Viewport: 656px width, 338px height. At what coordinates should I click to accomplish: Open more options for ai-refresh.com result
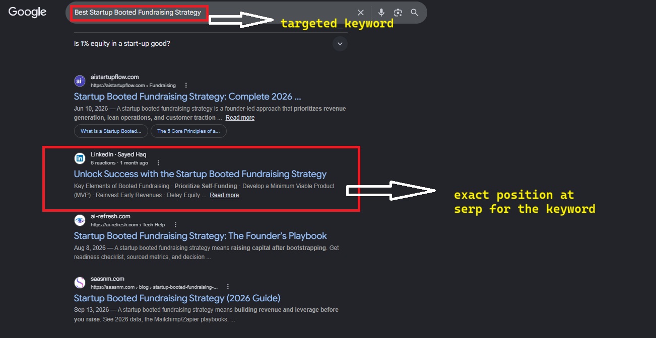pos(175,225)
